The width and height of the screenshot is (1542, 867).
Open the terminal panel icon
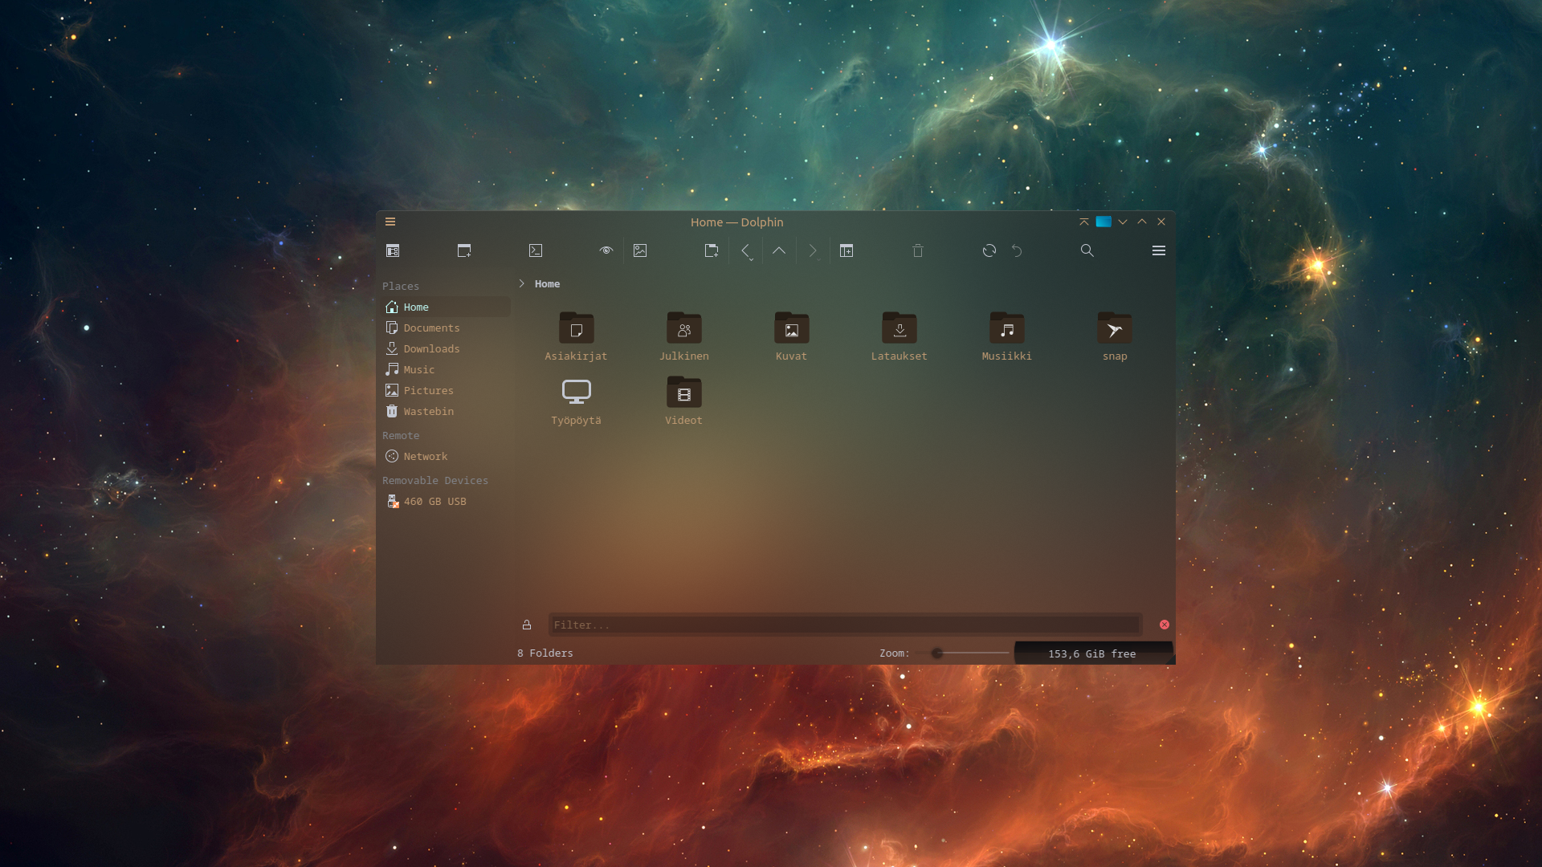coord(536,250)
